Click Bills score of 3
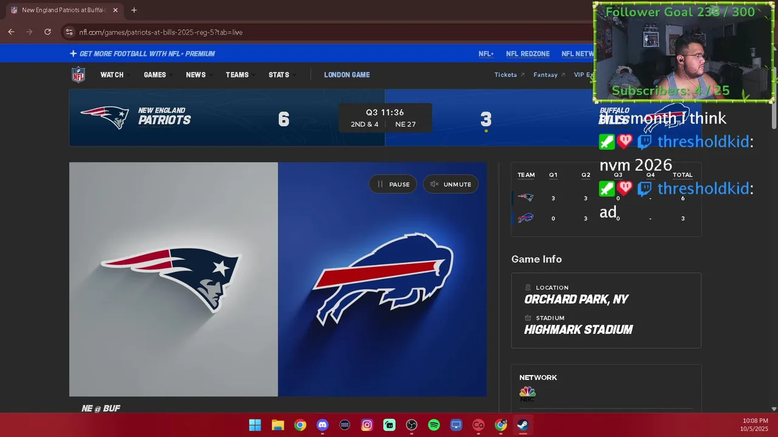This screenshot has width=778, height=437. tap(486, 120)
